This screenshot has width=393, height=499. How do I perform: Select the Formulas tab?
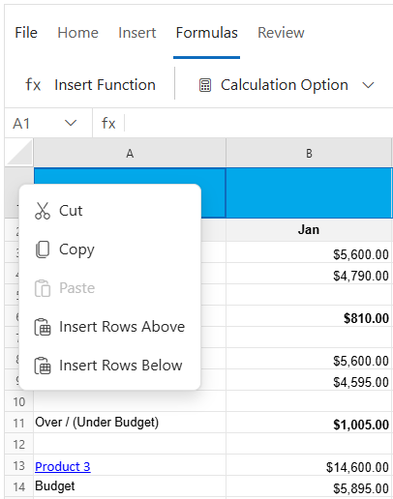[206, 33]
